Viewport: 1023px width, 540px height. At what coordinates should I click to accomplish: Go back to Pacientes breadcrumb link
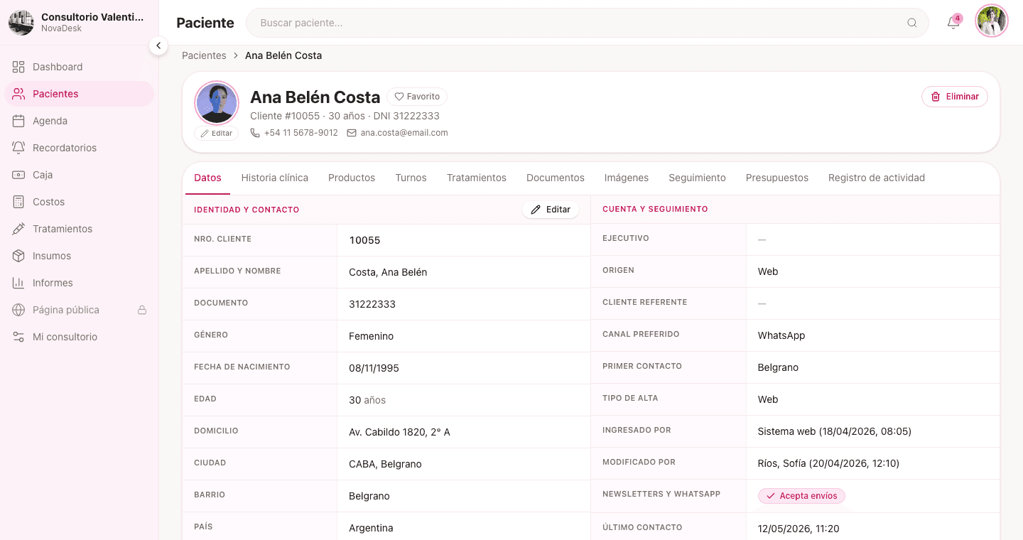tap(204, 55)
